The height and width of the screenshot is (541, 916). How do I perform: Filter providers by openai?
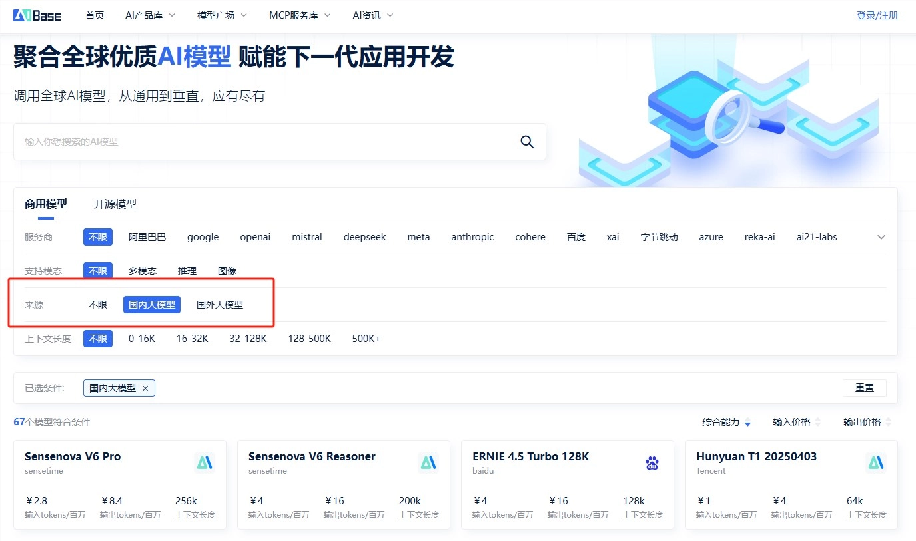click(x=256, y=237)
